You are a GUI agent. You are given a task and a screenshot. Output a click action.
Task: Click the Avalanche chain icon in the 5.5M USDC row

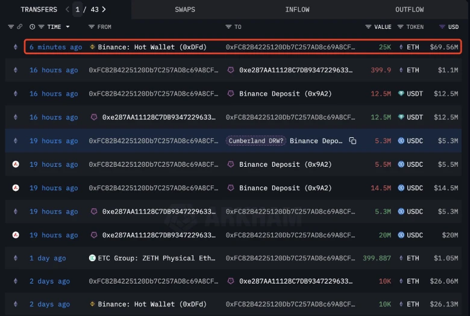[x=16, y=164]
